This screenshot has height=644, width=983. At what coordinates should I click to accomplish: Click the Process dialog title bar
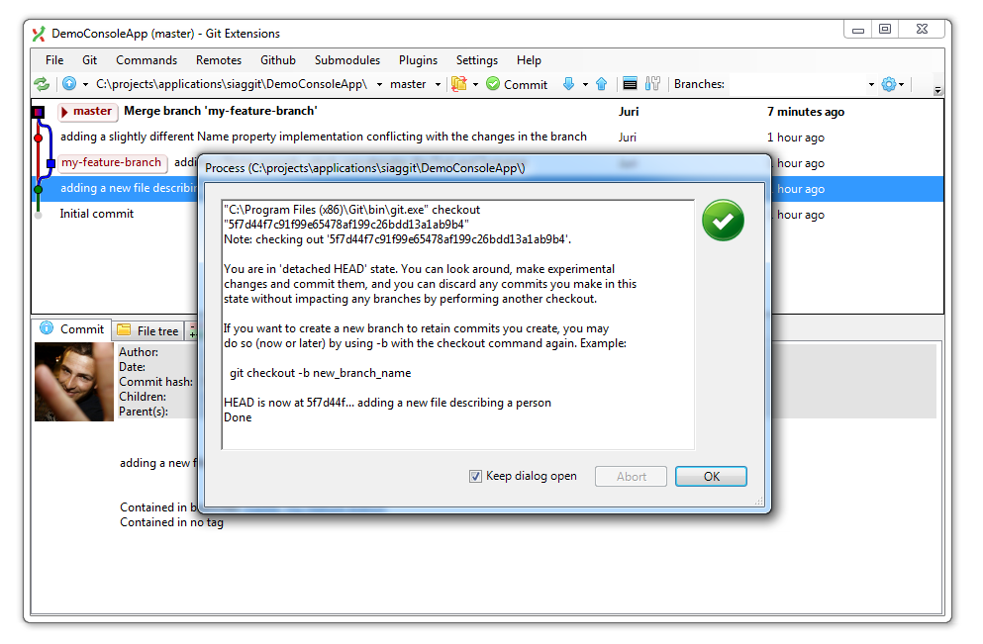pyautogui.click(x=484, y=167)
